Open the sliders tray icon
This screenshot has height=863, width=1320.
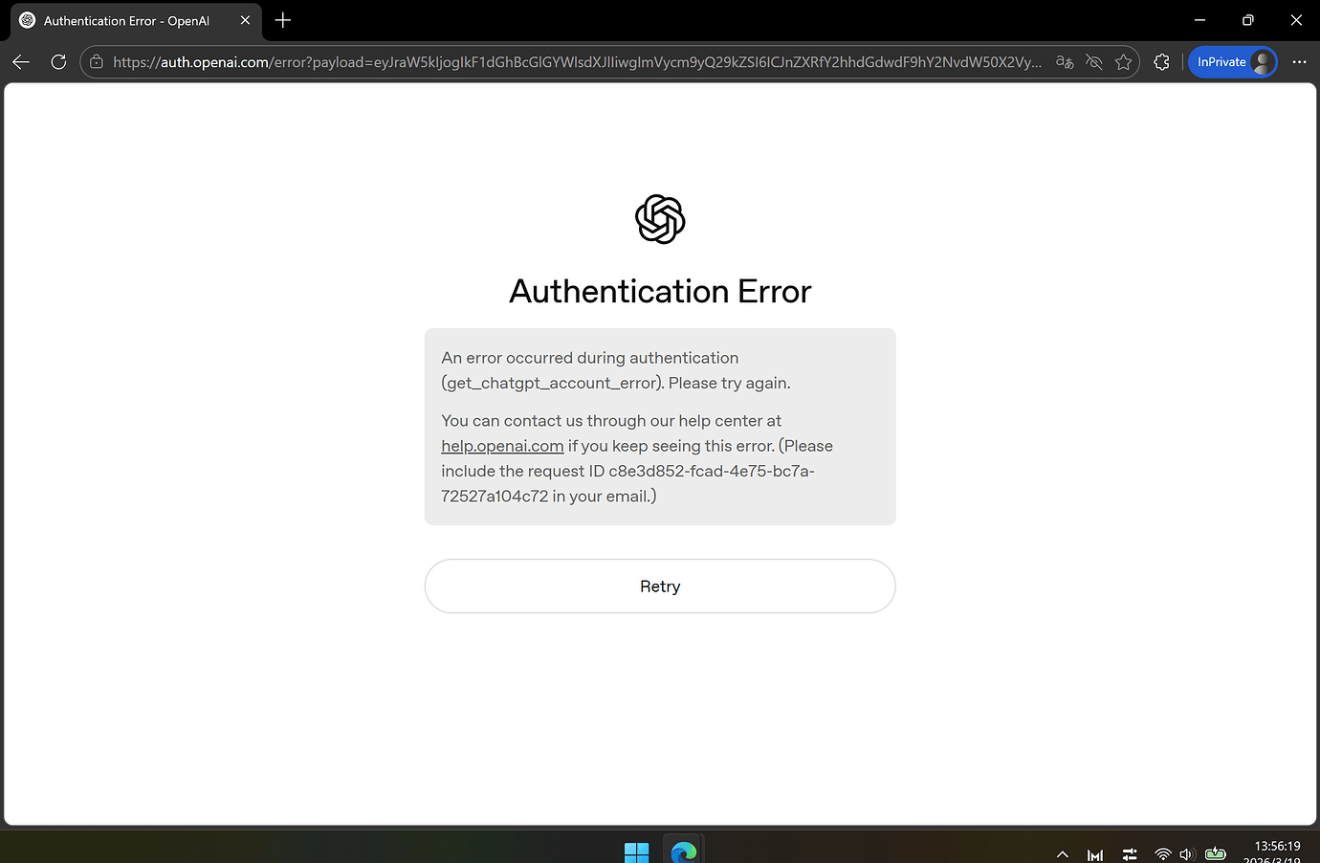(1130, 854)
